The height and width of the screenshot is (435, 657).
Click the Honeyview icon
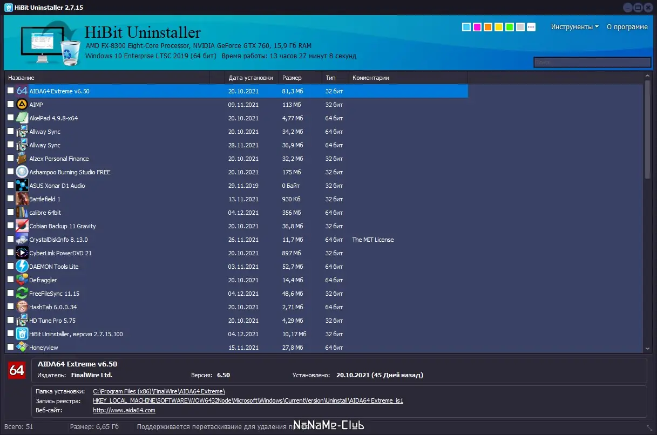click(x=22, y=347)
